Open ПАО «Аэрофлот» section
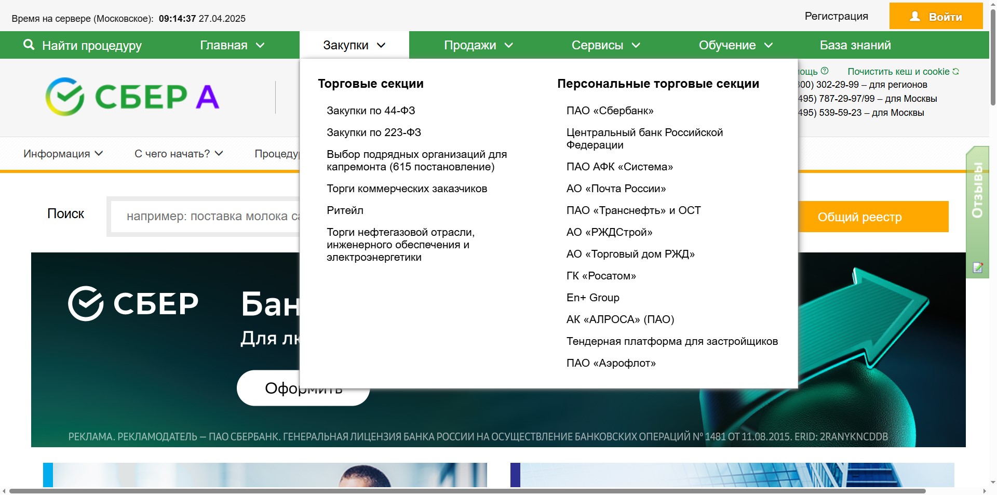 click(611, 363)
